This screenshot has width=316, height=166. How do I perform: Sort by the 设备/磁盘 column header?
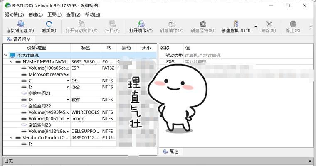click(x=37, y=48)
